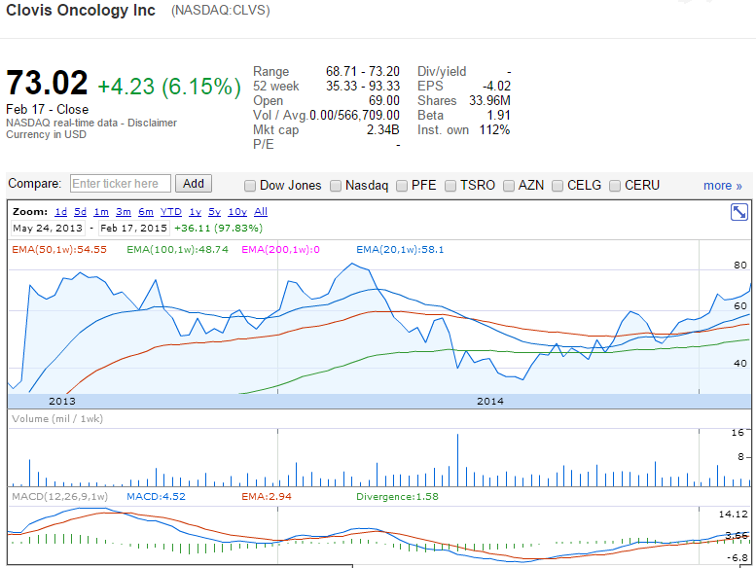Check the CERU comparison box
Image resolution: width=756 pixels, height=568 pixels.
[x=615, y=186]
